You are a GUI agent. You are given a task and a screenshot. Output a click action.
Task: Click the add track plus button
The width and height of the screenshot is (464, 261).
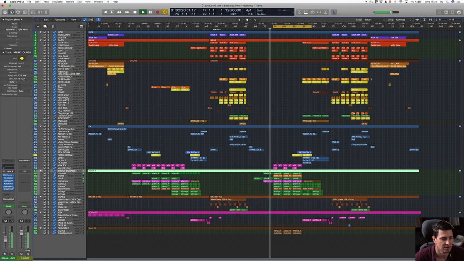38,26
